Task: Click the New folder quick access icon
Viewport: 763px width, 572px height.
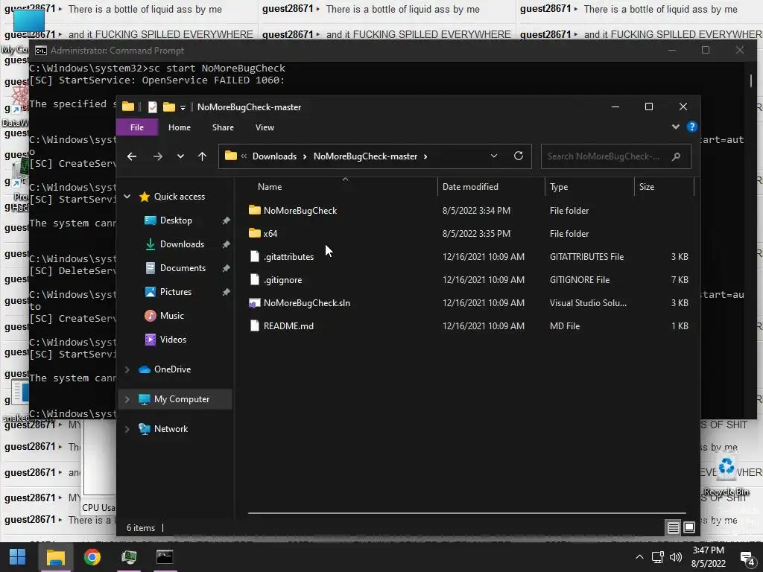Action: (x=169, y=107)
